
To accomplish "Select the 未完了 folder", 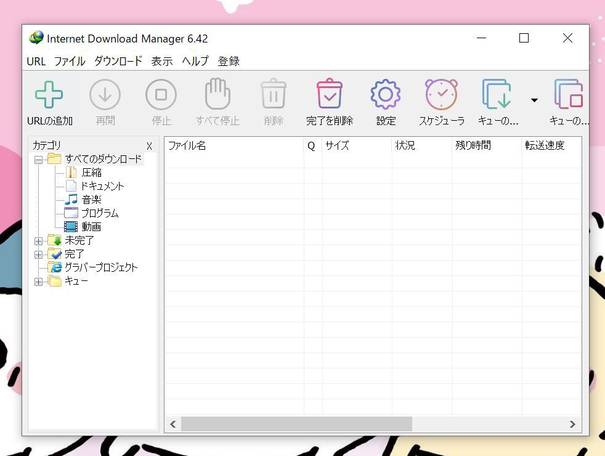I will tap(79, 240).
